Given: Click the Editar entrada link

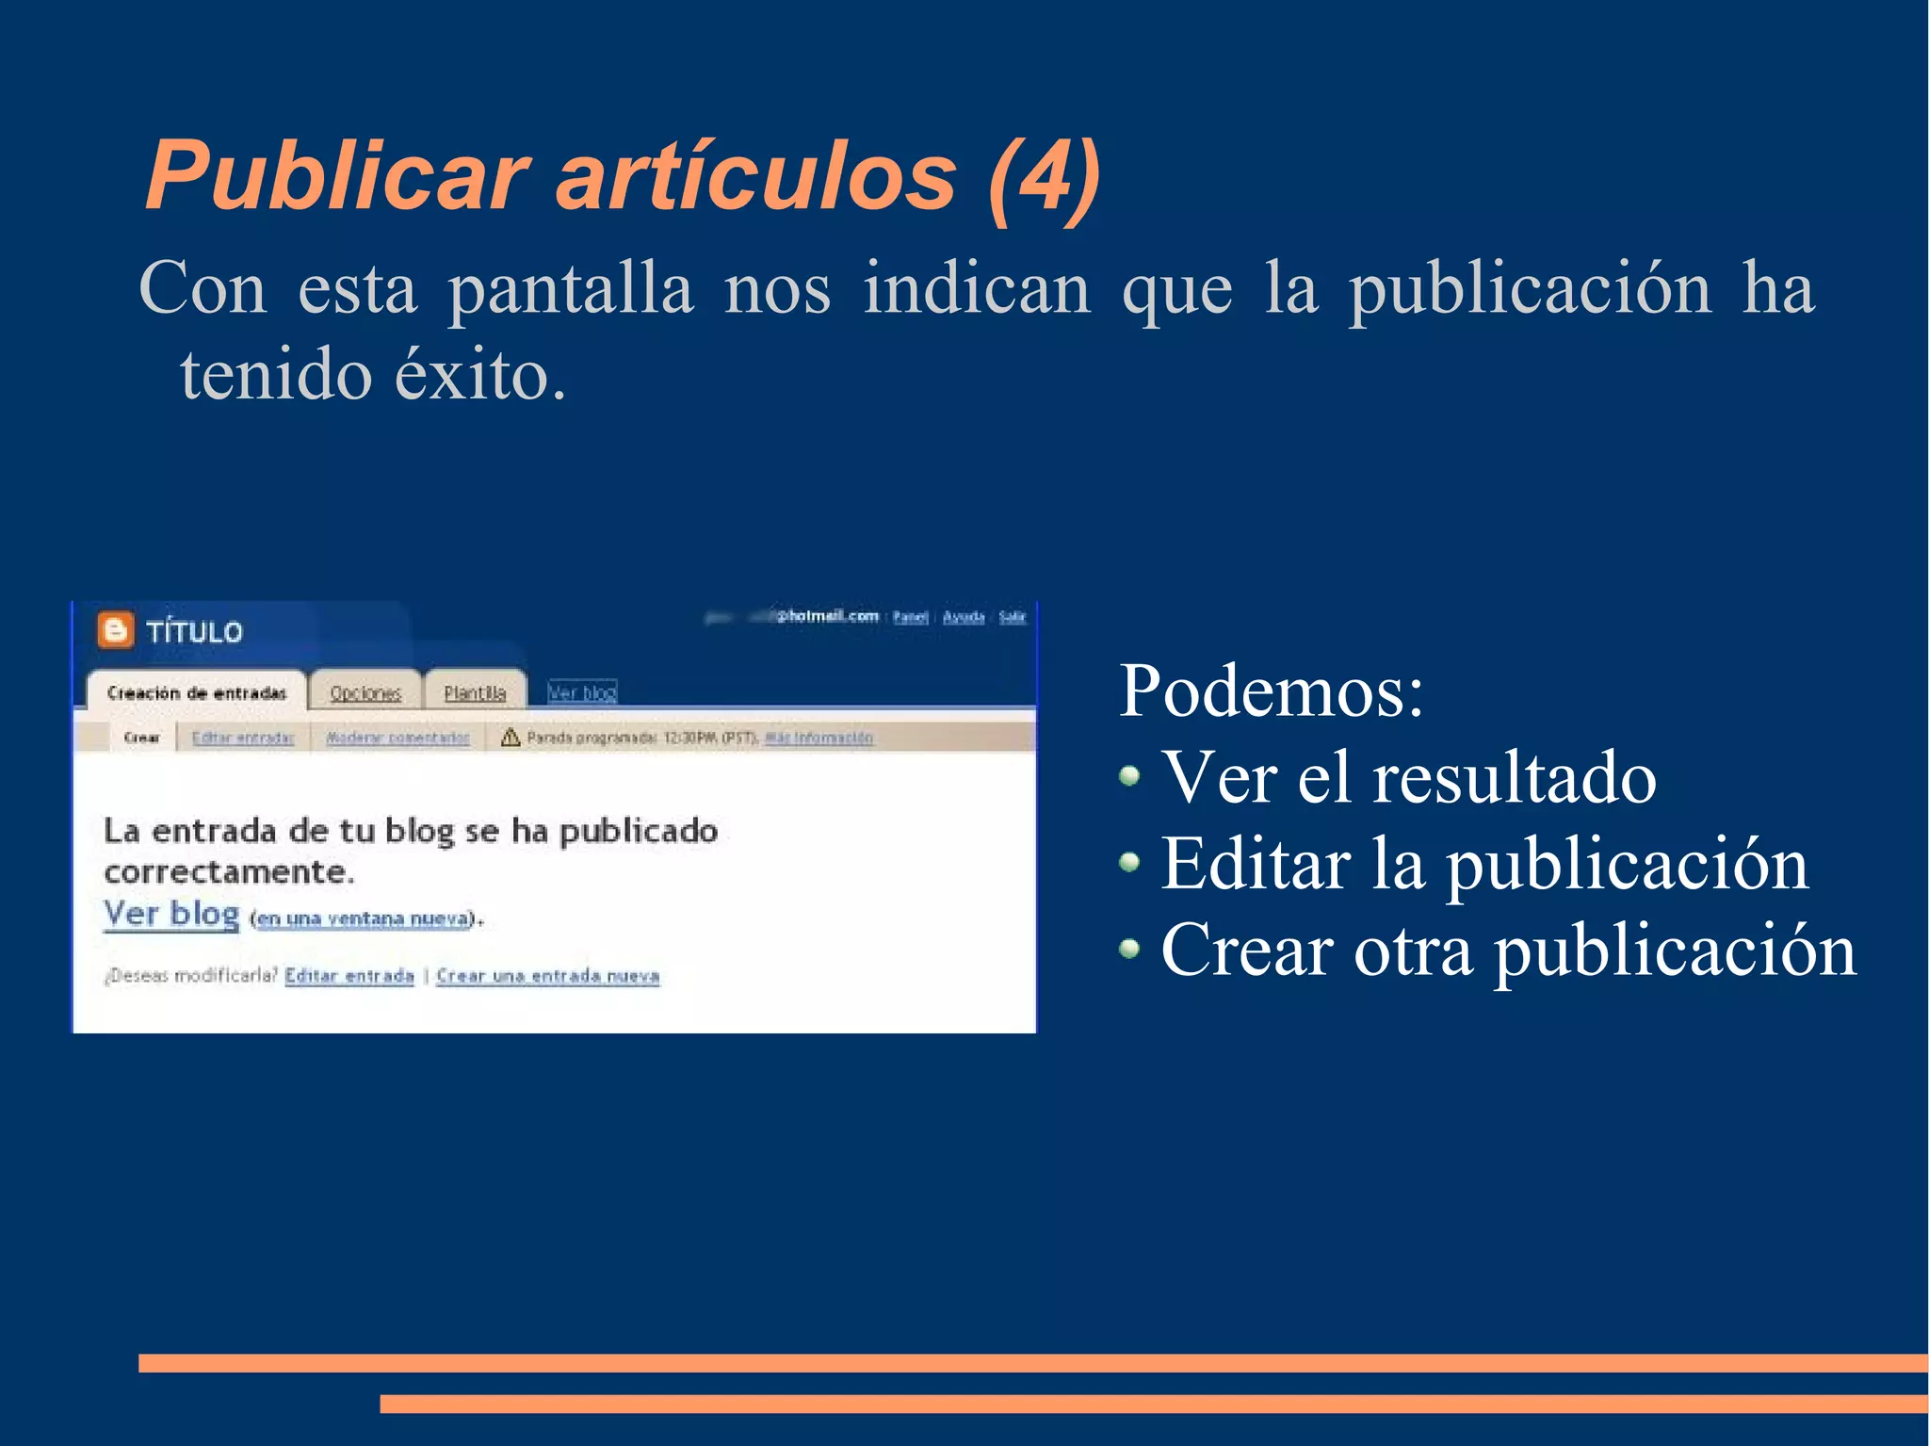Looking at the screenshot, I should (349, 976).
